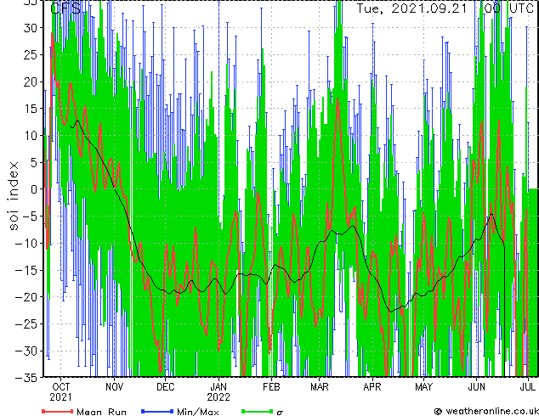The width and height of the screenshot is (539, 416).
Task: Click the '20' y-axis tick label
Action: (30, 82)
